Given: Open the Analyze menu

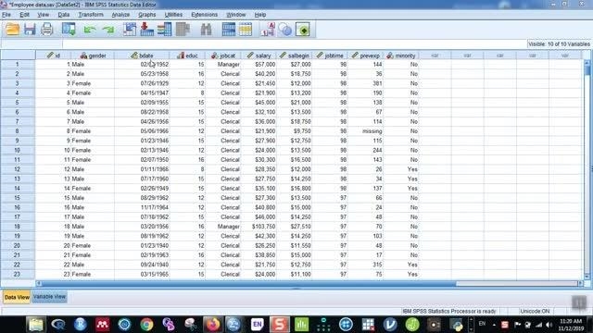Looking at the screenshot, I should tap(120, 15).
